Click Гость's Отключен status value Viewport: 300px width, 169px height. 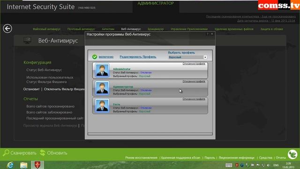click(x=146, y=108)
